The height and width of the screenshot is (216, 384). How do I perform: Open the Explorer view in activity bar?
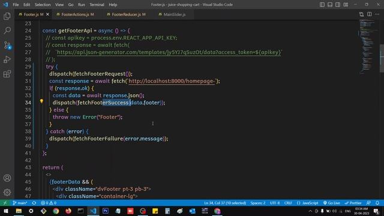coord(7,16)
